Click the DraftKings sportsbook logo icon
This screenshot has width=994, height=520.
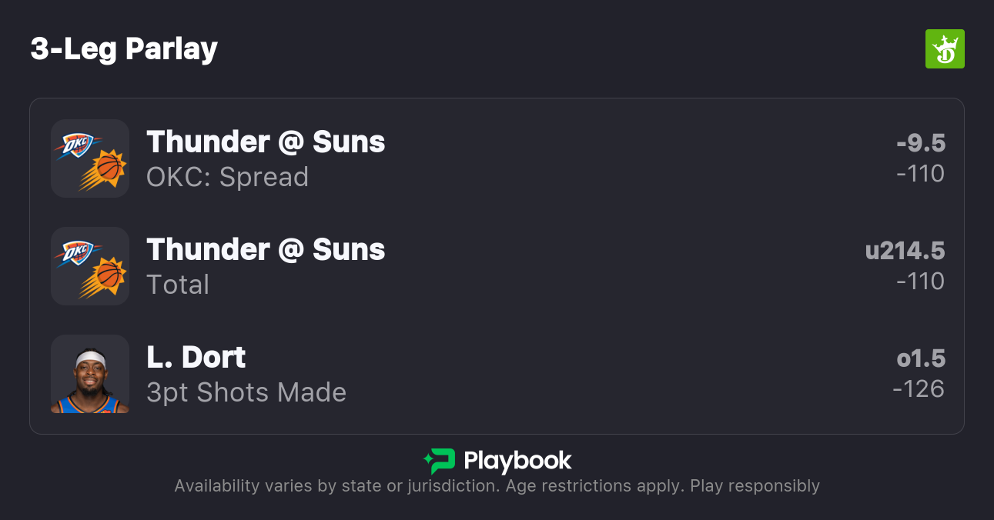[944, 49]
